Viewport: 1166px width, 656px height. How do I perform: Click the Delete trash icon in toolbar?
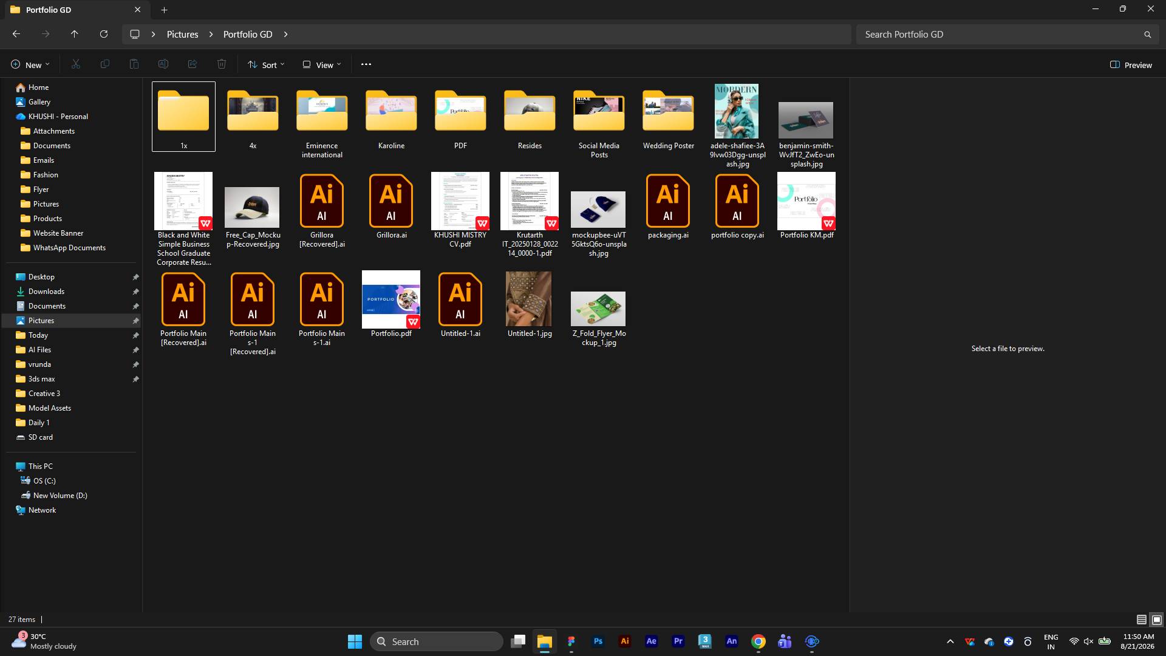point(222,64)
